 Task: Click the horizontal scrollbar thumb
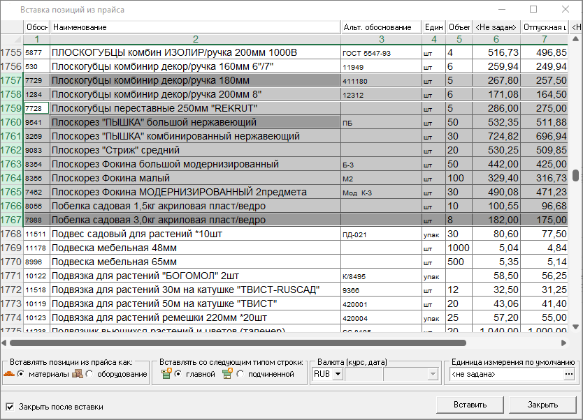click(238, 343)
